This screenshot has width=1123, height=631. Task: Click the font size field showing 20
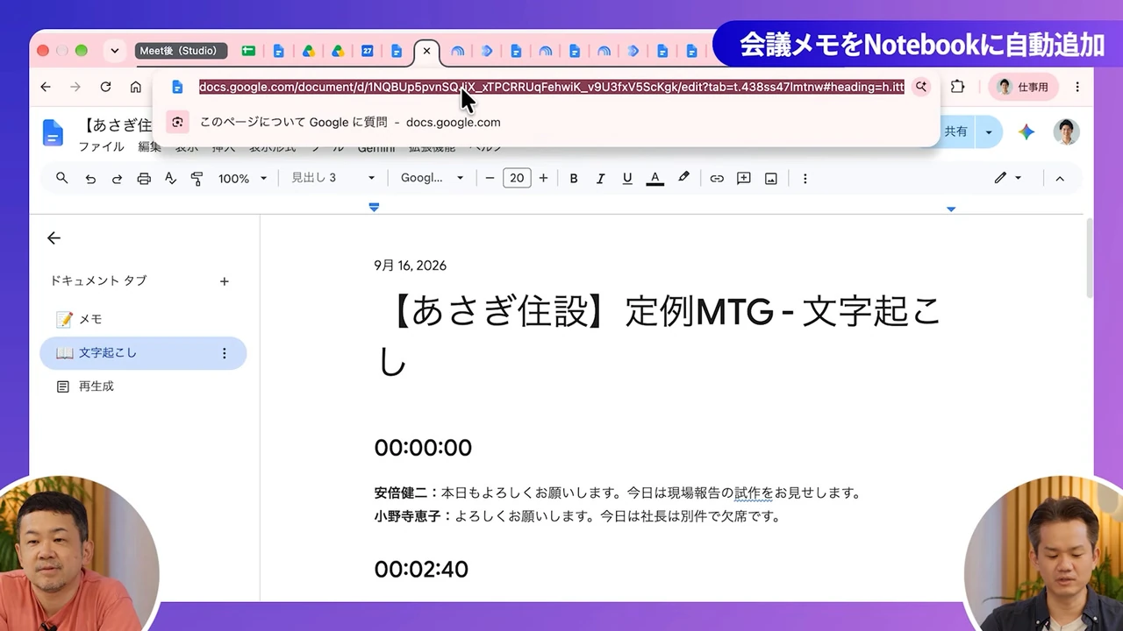tap(517, 178)
